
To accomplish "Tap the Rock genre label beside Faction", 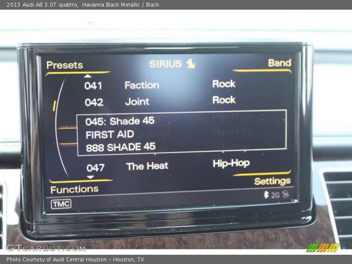I will point(224,84).
